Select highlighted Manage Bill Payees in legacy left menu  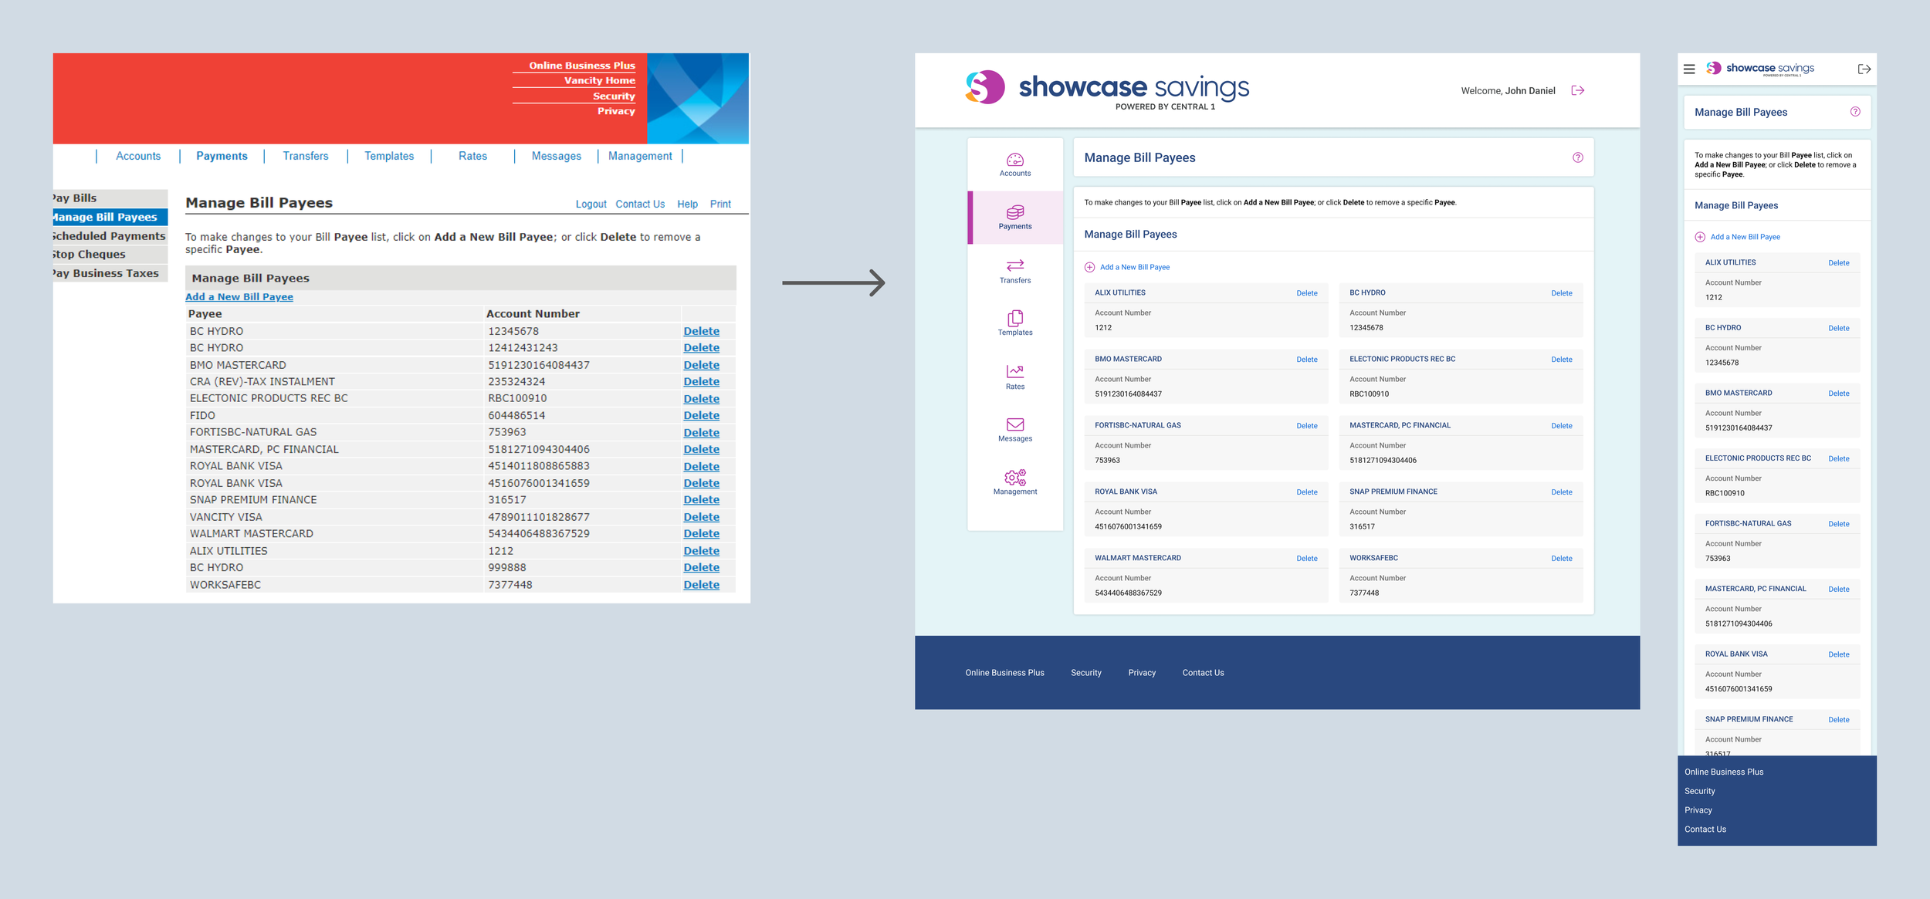110,218
